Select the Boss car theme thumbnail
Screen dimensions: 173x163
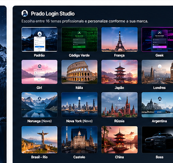[x=157, y=140]
